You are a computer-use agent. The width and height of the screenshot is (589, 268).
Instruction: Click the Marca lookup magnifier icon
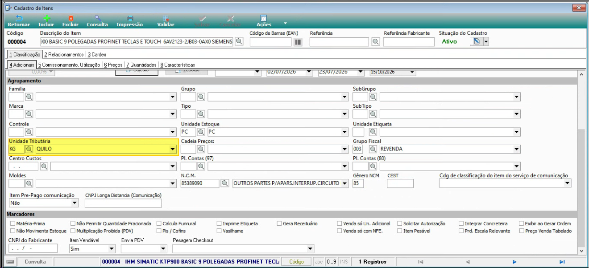[x=29, y=114]
